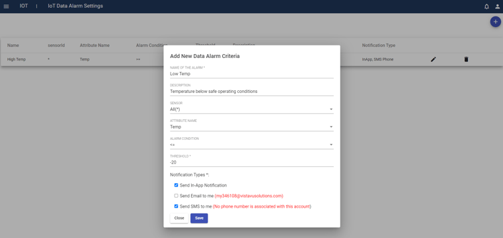Click the Threshold field with -20
Screen dimensions: 503x238
point(251,162)
